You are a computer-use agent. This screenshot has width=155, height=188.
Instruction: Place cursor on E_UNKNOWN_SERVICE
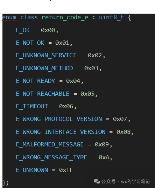[46, 56]
